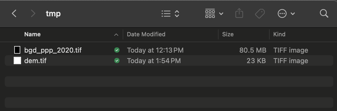Sort files by Size column header
The height and width of the screenshot is (111, 337).
point(228,34)
